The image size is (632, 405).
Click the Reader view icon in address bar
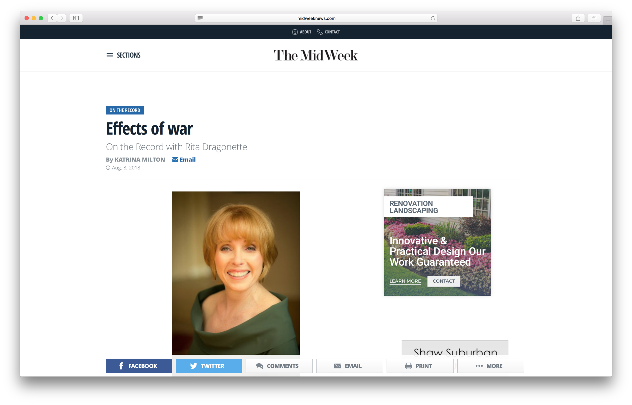point(200,18)
